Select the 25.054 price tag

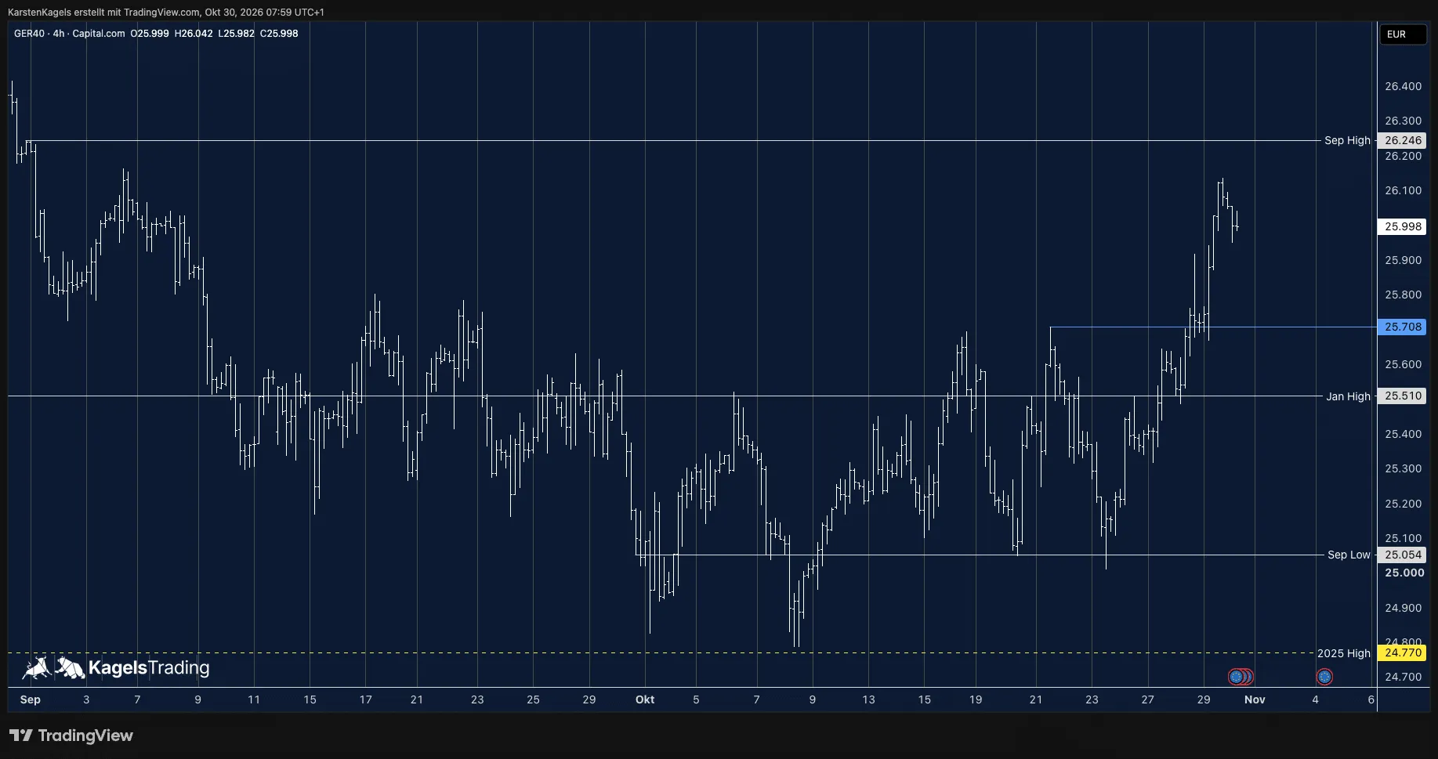click(x=1403, y=555)
